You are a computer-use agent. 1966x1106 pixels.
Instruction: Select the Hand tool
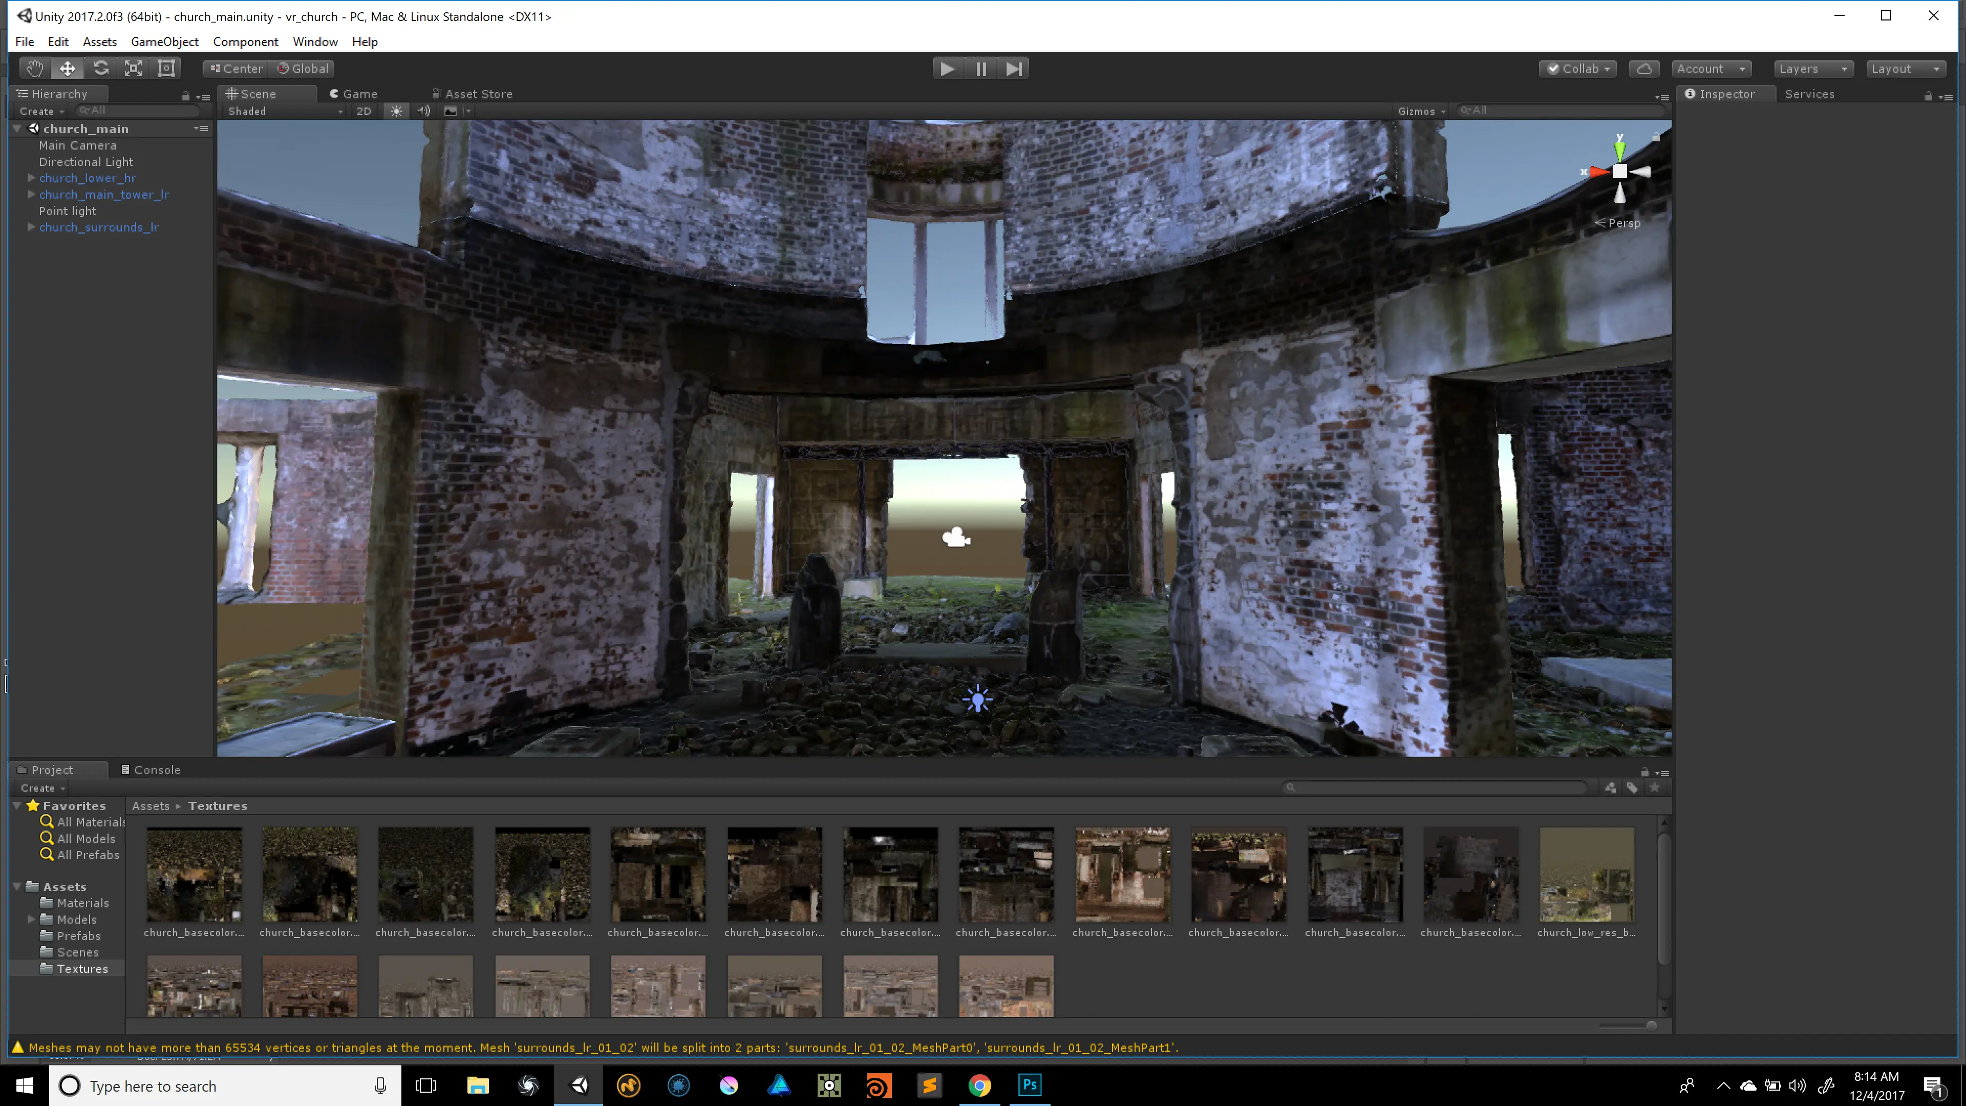coord(35,69)
